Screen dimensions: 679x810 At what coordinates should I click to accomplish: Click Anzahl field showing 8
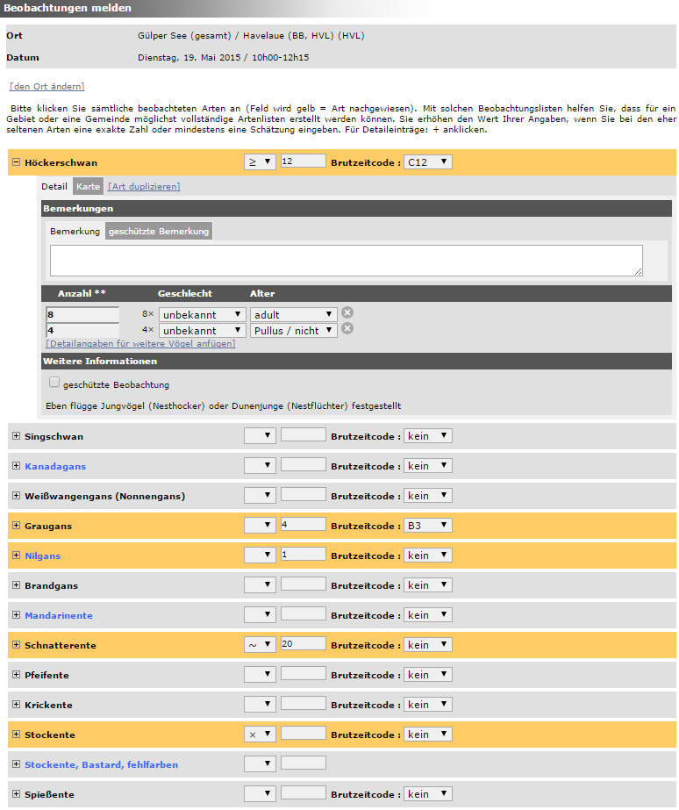(x=82, y=314)
